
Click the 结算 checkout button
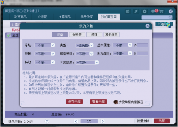(x=162, y=121)
